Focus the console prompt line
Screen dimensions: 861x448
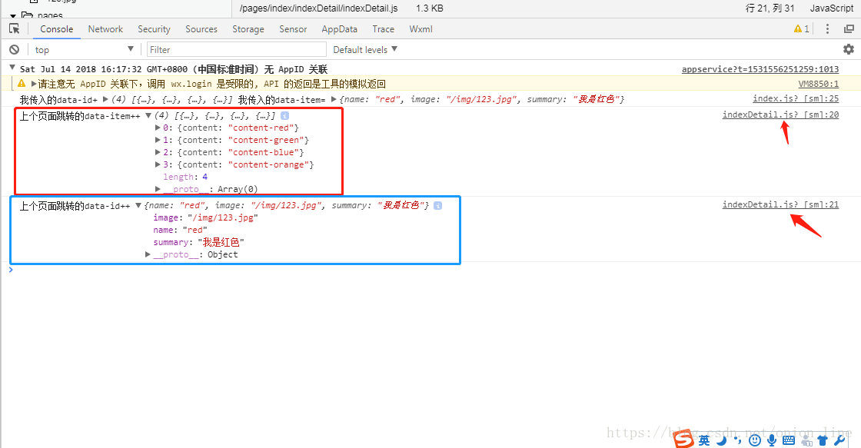click(x=430, y=270)
